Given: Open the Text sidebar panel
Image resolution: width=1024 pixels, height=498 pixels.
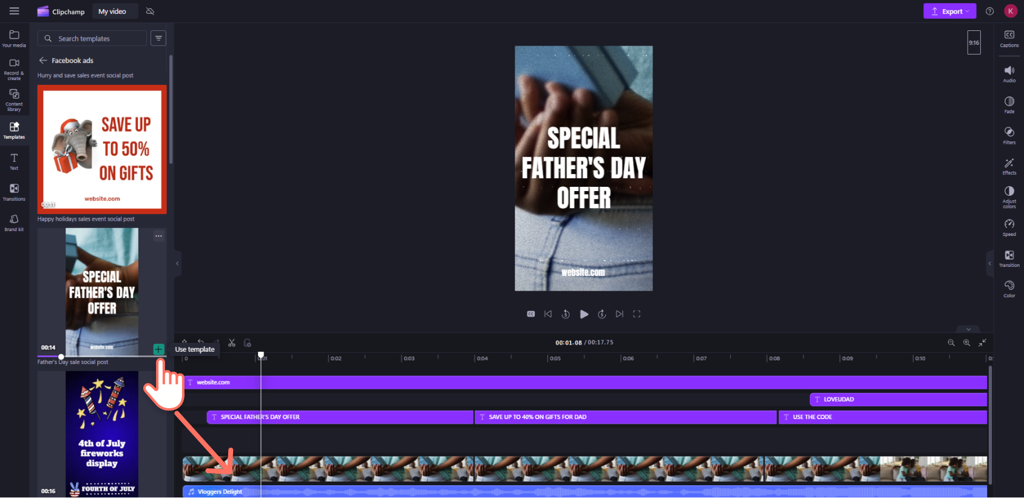Looking at the screenshot, I should (x=14, y=161).
